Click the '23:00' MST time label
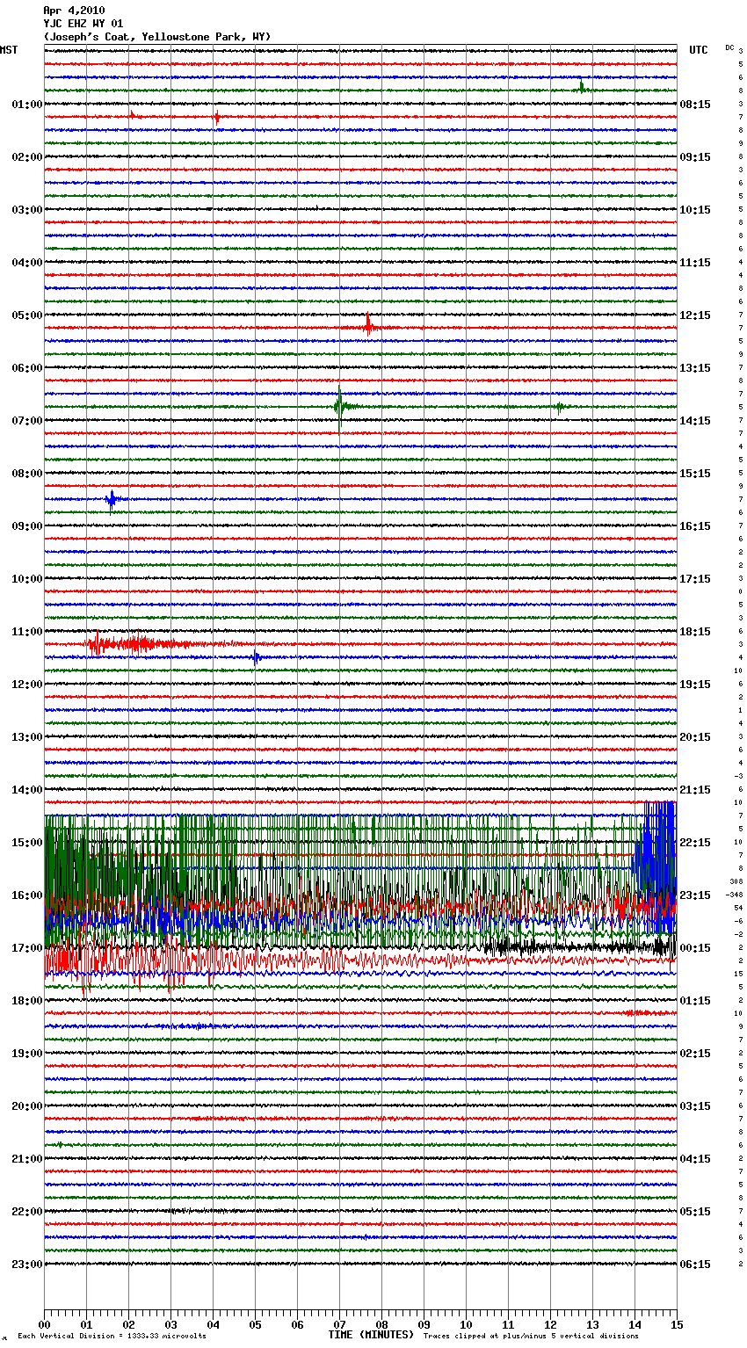This screenshot has height=1348, width=747. (x=27, y=1265)
